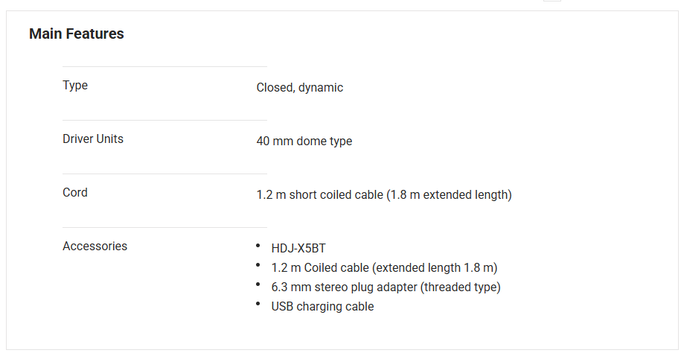Click the Main Features heading
684x353 pixels.
tap(77, 34)
